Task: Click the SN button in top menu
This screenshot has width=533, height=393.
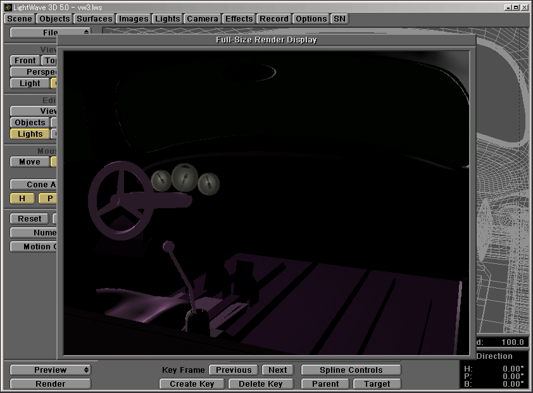Action: point(340,19)
